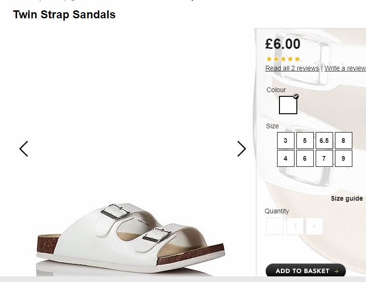The image size is (366, 282).
Task: Choose size 3
Action: click(286, 141)
